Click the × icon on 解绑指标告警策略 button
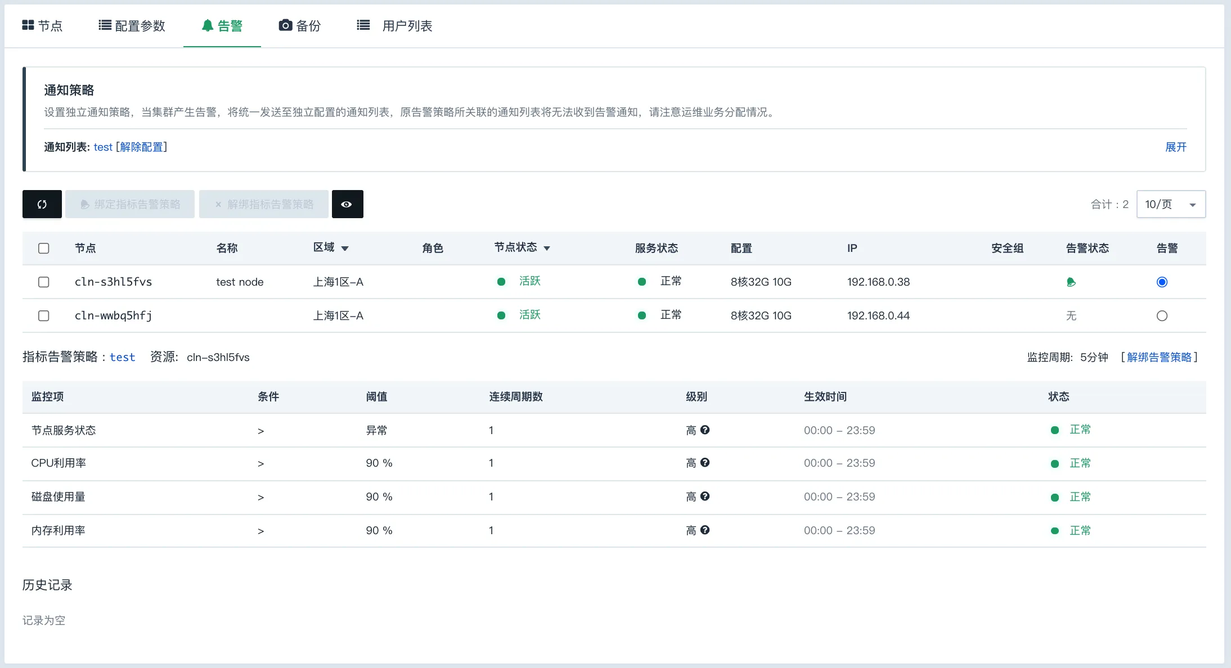 [218, 204]
